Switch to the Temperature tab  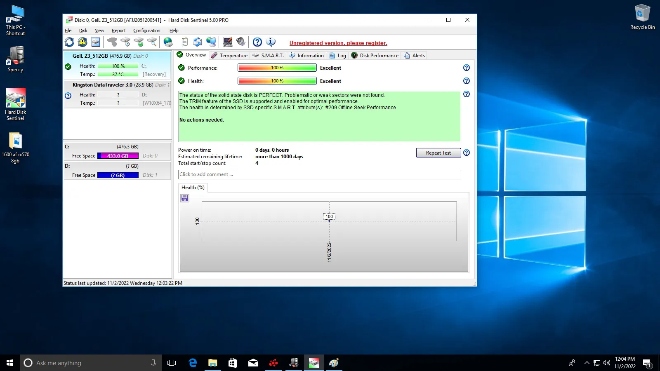pos(229,55)
